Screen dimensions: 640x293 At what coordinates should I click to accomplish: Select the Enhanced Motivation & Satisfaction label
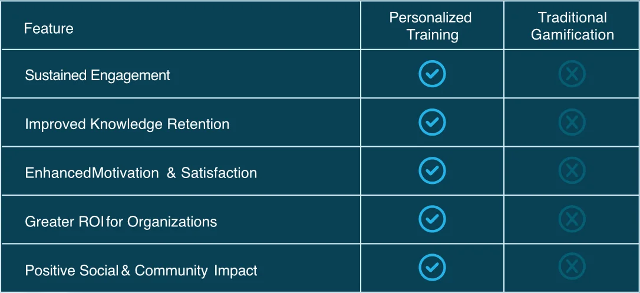[141, 173]
